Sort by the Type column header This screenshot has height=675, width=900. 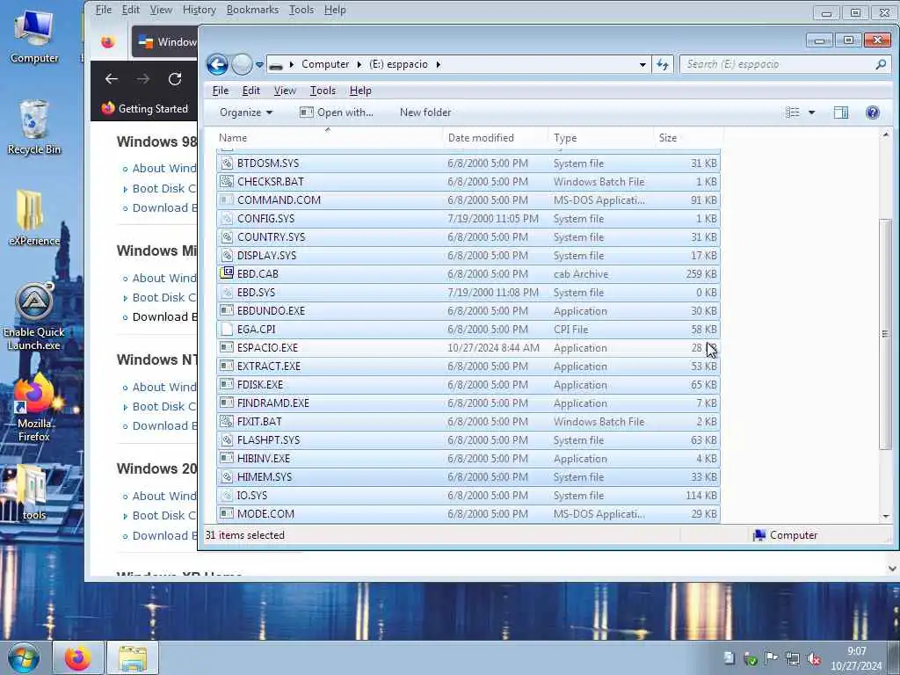(x=601, y=138)
